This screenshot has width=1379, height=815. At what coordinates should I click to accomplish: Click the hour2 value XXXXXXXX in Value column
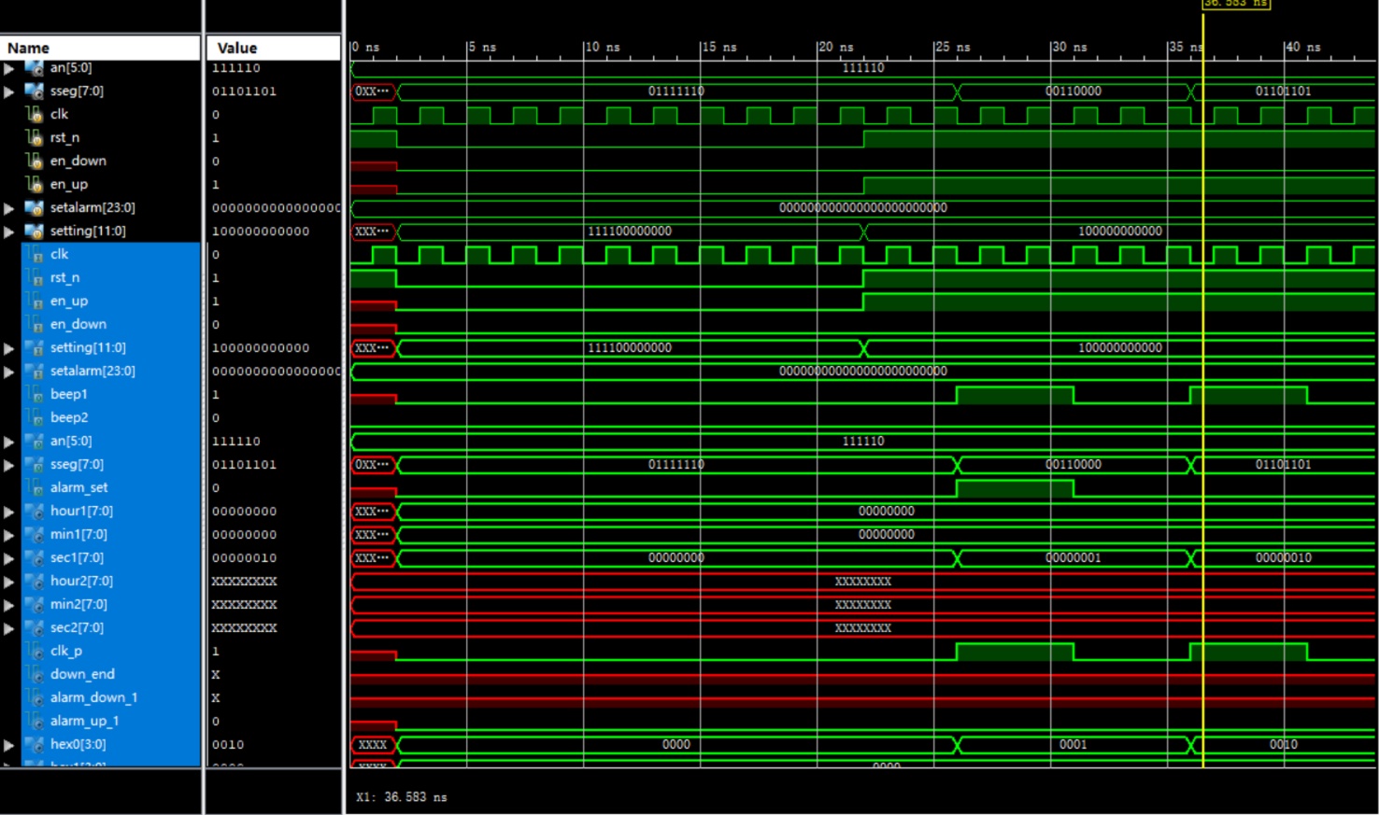click(x=244, y=582)
